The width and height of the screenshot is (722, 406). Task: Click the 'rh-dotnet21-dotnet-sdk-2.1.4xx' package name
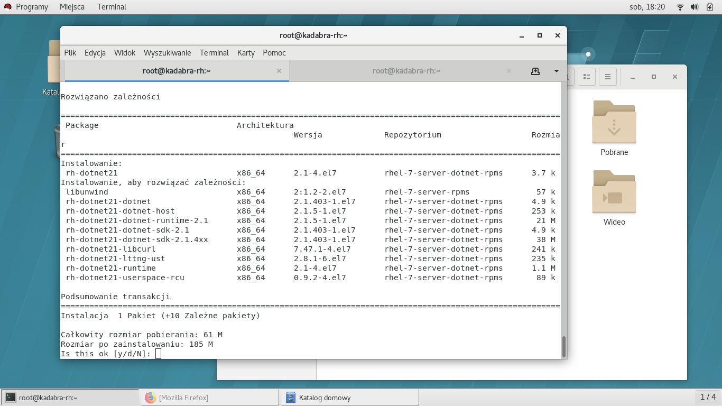[137, 239]
